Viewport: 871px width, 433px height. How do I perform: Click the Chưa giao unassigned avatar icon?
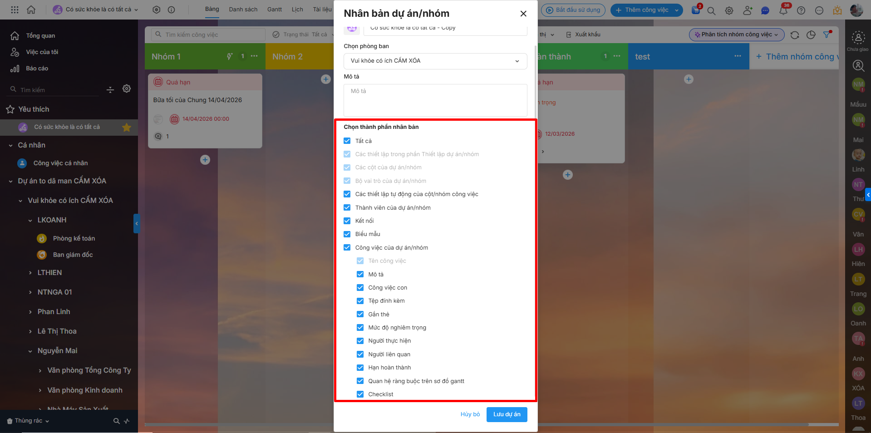pos(858,38)
